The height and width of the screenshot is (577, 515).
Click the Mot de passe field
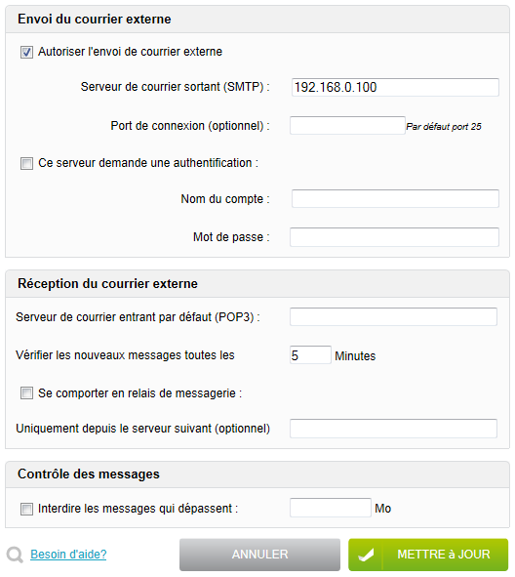pyautogui.click(x=394, y=237)
